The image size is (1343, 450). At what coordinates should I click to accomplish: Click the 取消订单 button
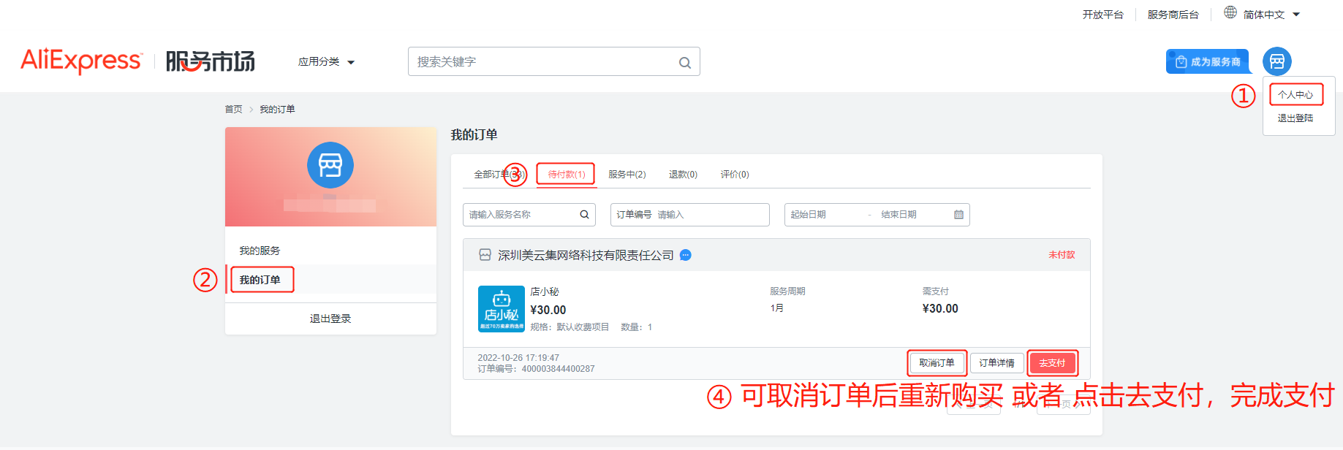point(937,363)
